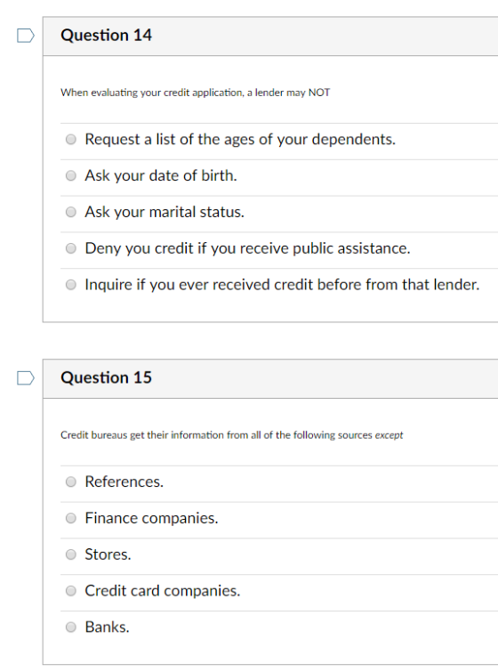Flag Question 14 with the bookmark icon
Screen dimensions: 498x672
point(26,36)
